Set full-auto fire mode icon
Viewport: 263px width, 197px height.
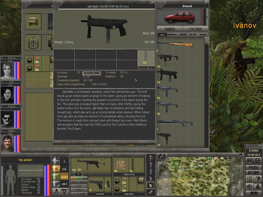(65, 184)
